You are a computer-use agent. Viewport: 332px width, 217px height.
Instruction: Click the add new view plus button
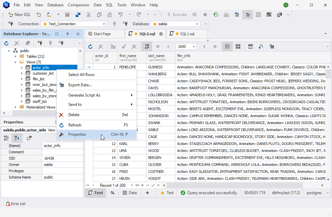point(147,193)
